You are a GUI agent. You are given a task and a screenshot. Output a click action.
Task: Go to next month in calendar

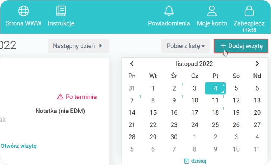click(x=257, y=64)
